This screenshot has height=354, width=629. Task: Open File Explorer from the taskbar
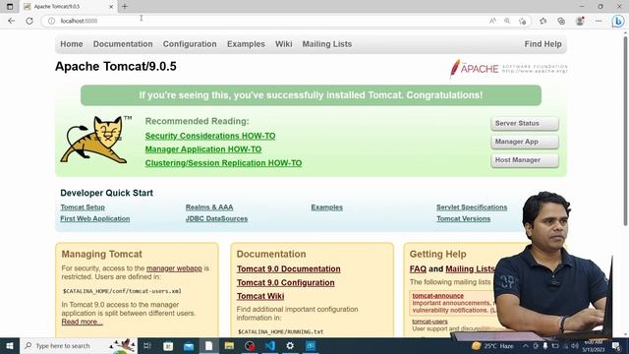point(229,345)
